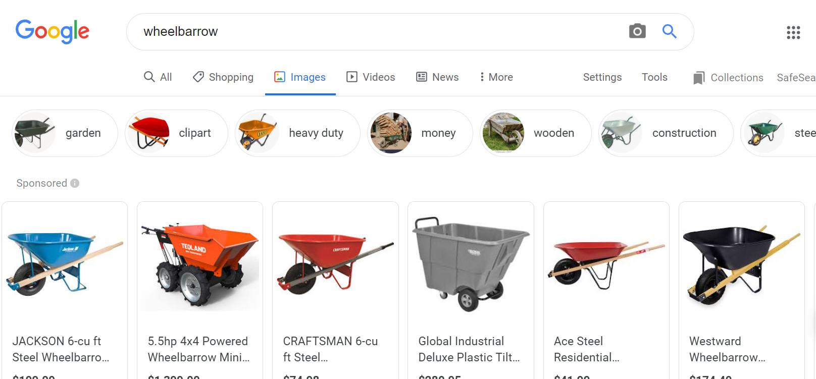Select the garden filter chip
This screenshot has width=816, height=379.
tap(65, 133)
